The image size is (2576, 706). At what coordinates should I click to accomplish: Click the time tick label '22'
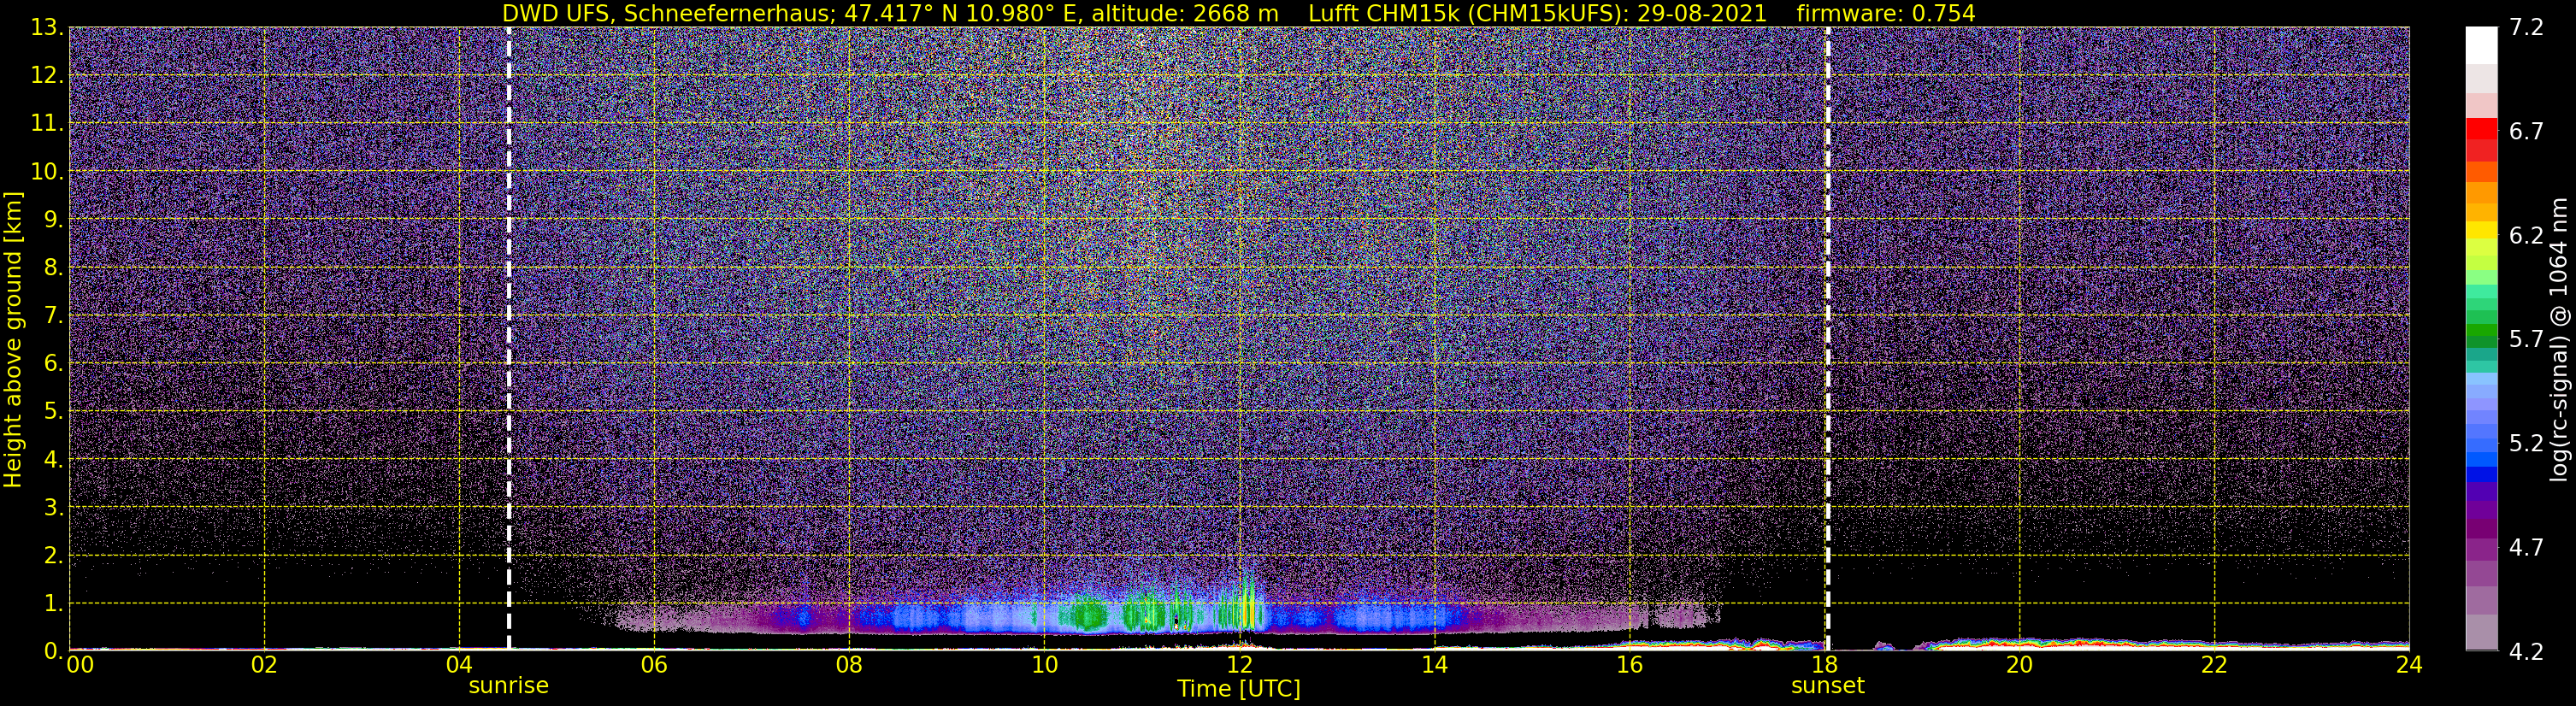click(x=2214, y=665)
